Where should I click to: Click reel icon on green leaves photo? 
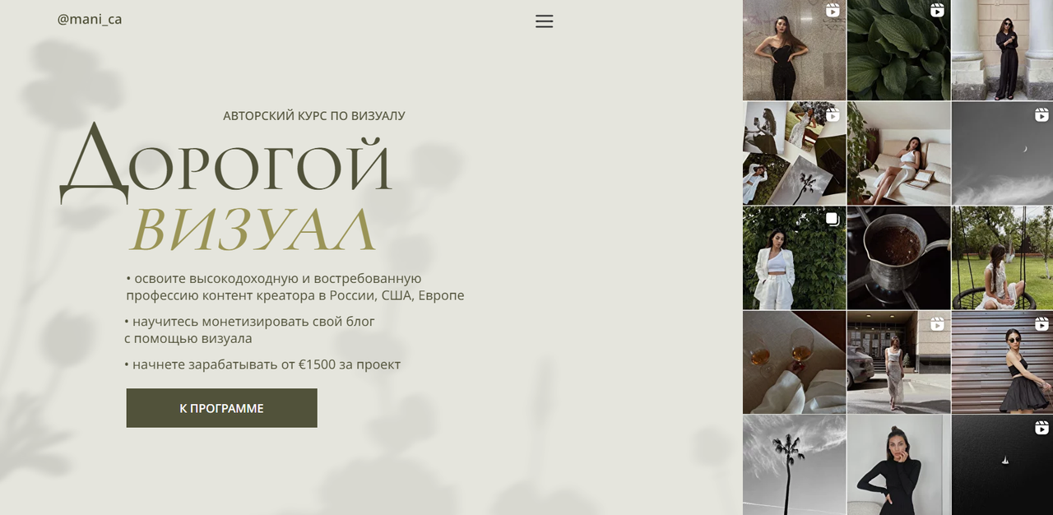pyautogui.click(x=937, y=11)
